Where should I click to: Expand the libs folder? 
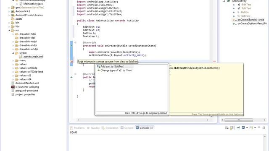tap(9, 26)
